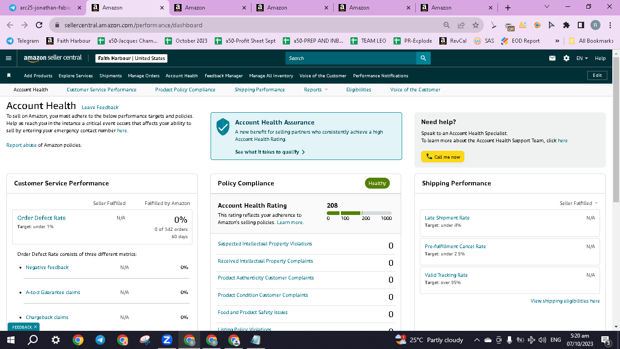Viewport: 620px width, 349px height.
Task: Click the Edit button in navigation bar
Action: pos(597,75)
